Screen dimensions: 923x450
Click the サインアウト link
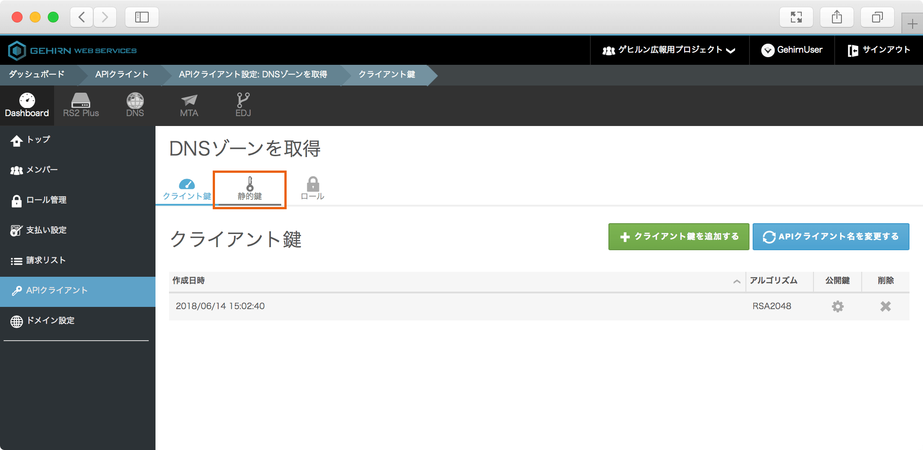pyautogui.click(x=879, y=50)
